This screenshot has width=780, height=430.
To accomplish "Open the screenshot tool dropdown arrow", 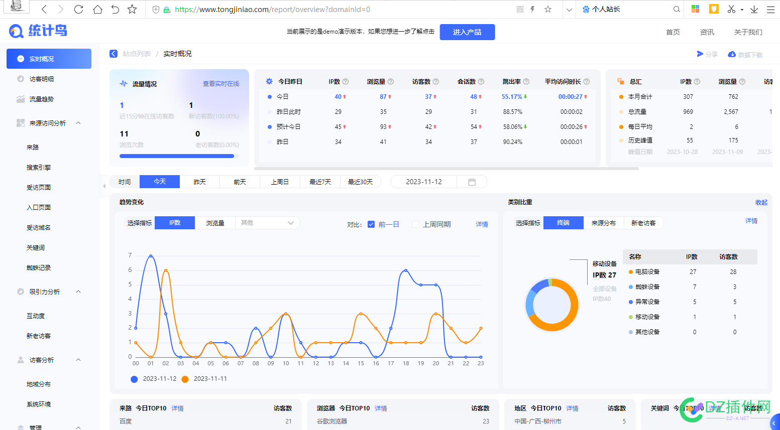I will coord(742,9).
